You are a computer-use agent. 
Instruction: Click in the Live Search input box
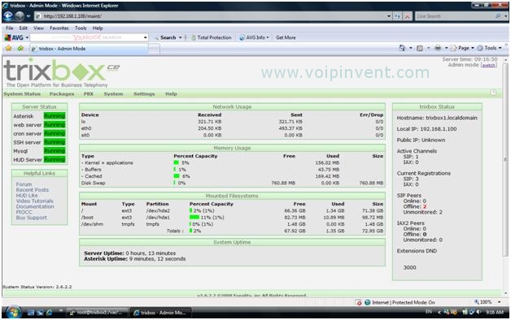pyautogui.click(x=456, y=16)
